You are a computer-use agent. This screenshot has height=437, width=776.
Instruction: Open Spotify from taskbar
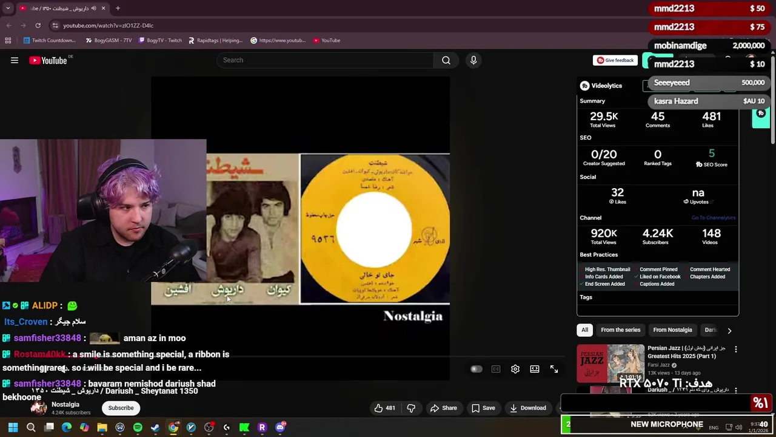point(138,427)
